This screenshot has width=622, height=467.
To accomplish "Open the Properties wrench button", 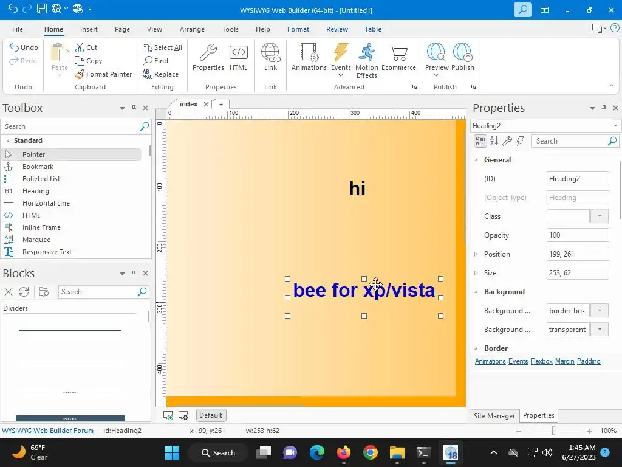I will tap(208, 57).
